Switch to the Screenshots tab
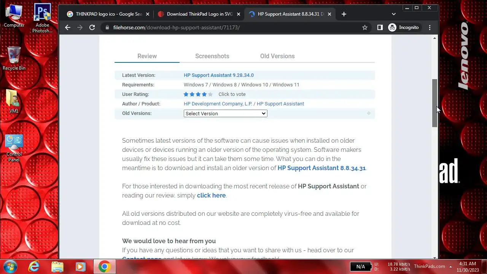The height and width of the screenshot is (274, 487). click(212, 56)
